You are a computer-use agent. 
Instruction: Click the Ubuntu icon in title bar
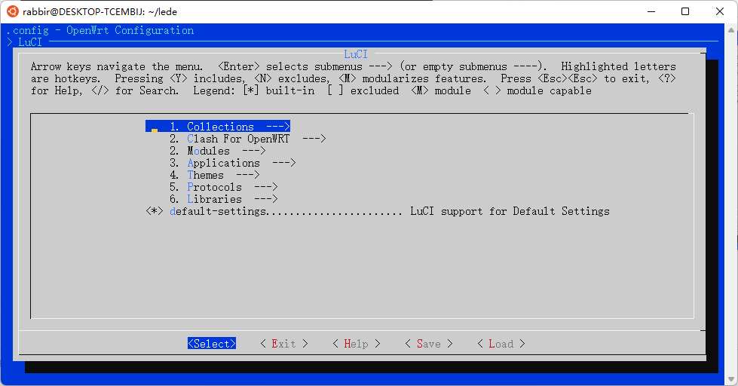click(12, 11)
